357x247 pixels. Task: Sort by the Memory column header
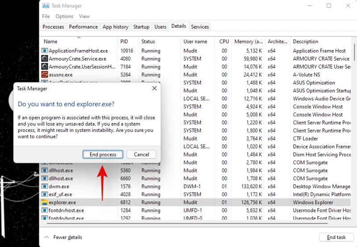pyautogui.click(x=249, y=41)
